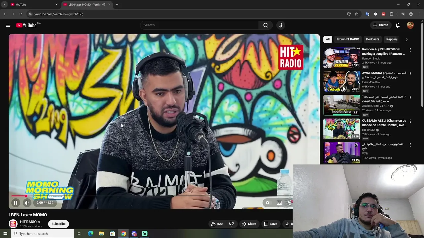424x238 pixels.
Task: Open the Google Translate extension
Action: [367, 14]
